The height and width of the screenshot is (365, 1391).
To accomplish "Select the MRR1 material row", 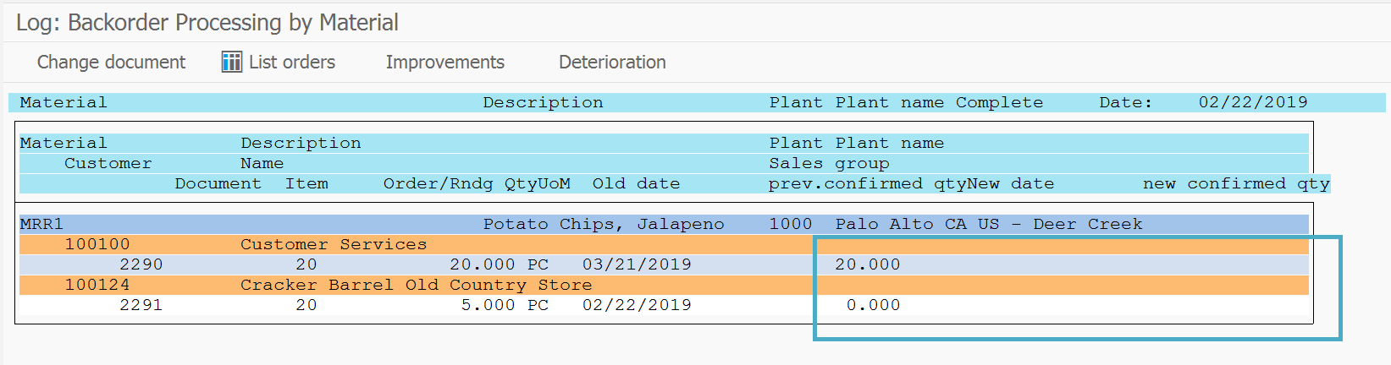I will click(664, 224).
